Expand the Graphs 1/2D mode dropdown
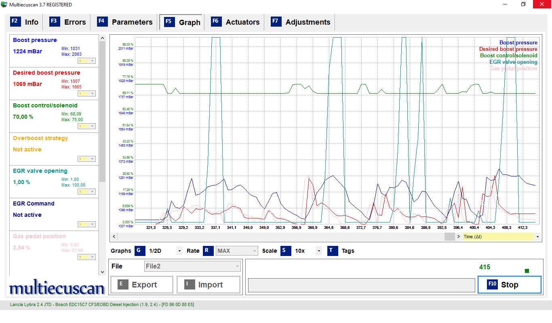Screen dimensions: 552x323 (x=179, y=251)
